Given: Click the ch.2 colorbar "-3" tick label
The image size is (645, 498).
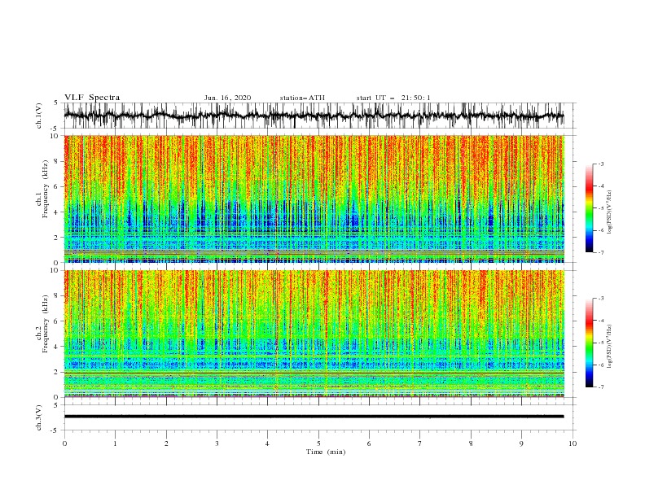Looking at the screenshot, I should pyautogui.click(x=601, y=299).
